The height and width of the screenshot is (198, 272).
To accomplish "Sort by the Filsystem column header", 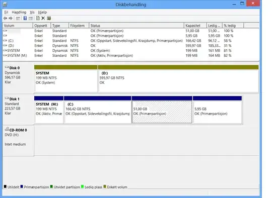I will coord(79,26).
